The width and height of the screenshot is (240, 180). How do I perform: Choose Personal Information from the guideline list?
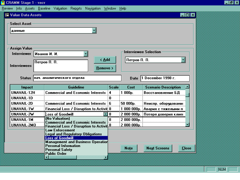[x=76, y=146]
